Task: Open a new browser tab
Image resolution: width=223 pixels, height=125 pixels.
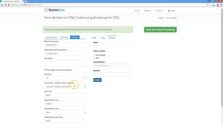Action: pos(26,1)
